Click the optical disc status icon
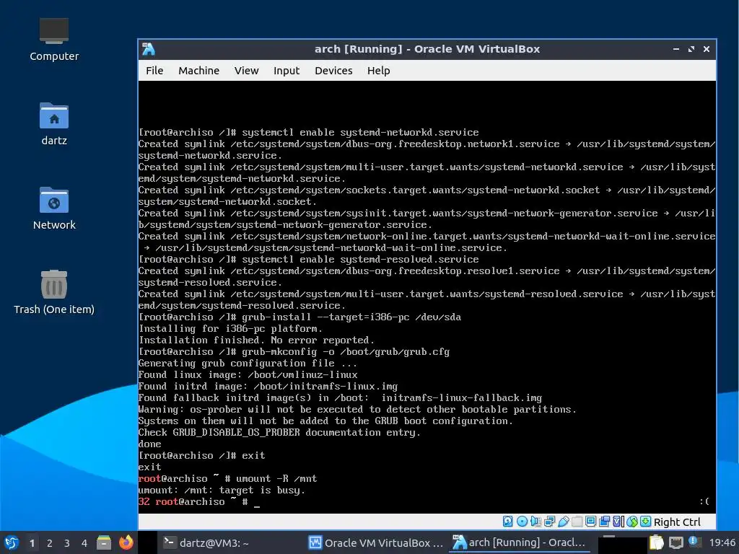739x554 pixels. (522, 521)
